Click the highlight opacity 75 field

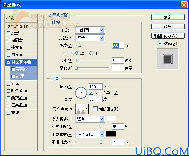coord(118,126)
